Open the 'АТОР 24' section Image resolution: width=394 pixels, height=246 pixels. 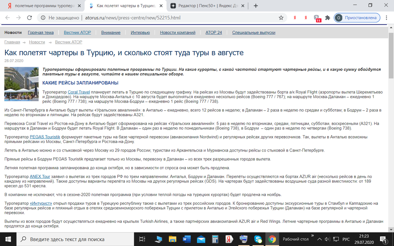[214, 32]
